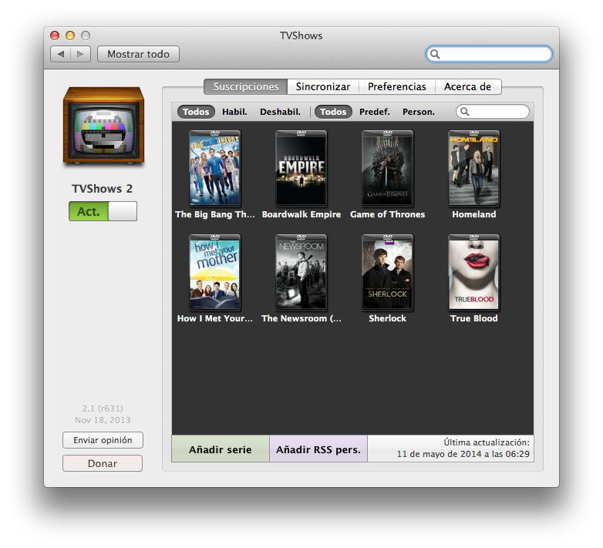Image resolution: width=603 pixels, height=548 pixels.
Task: Open the Sincronizar tab
Action: [x=323, y=87]
